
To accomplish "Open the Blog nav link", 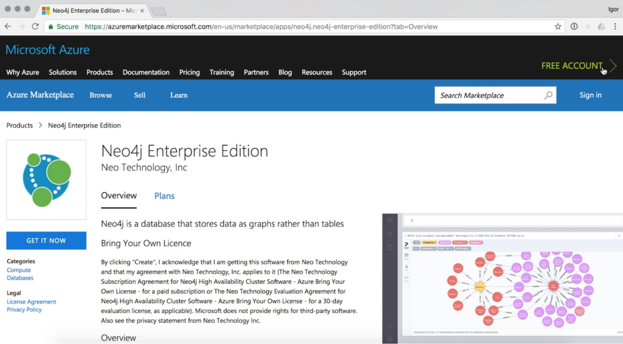I will pos(285,72).
